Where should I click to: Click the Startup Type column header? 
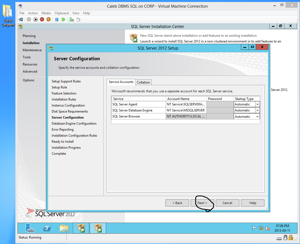[x=247, y=99]
